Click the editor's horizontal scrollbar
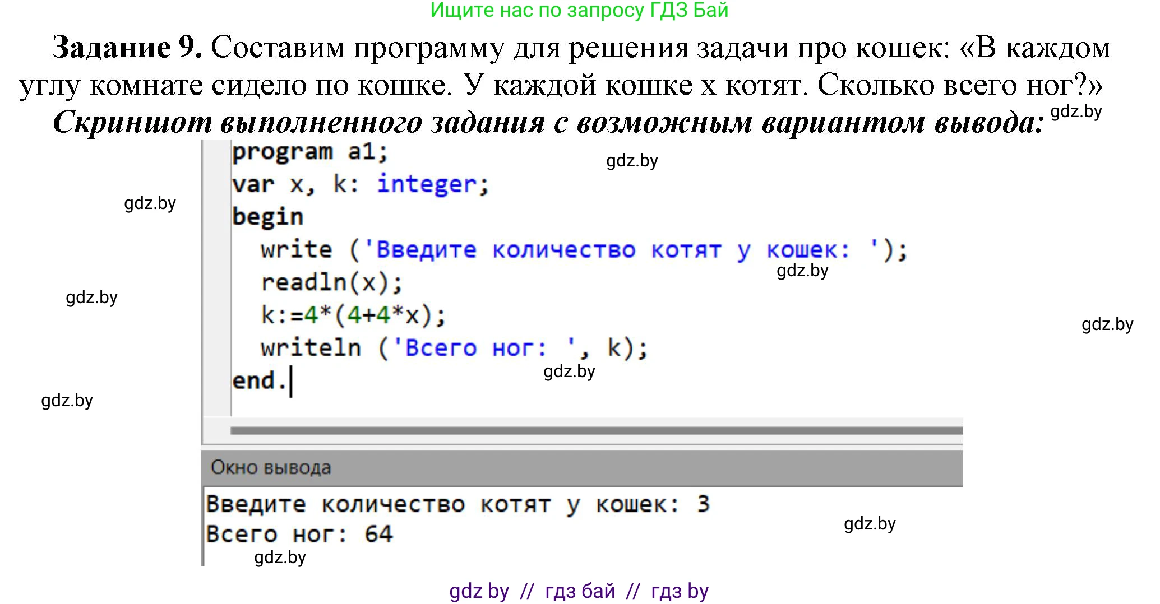Image resolution: width=1160 pixels, height=604 pixels. [595, 430]
